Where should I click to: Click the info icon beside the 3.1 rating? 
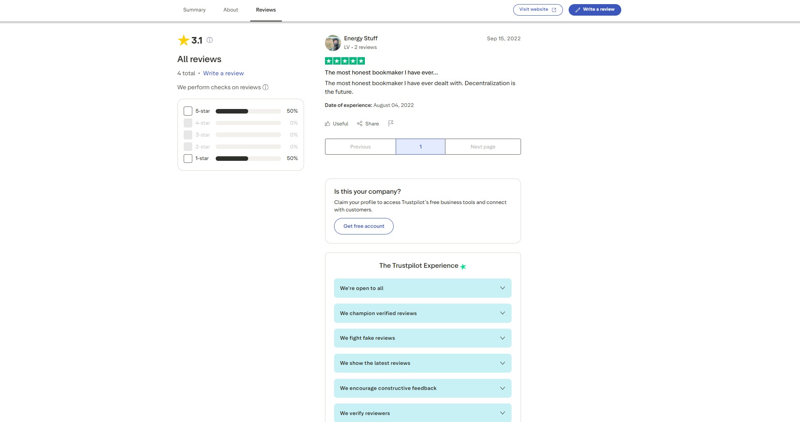[x=210, y=40]
